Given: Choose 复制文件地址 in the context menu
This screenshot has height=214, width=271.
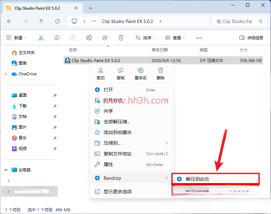Looking at the screenshot, I should pyautogui.click(x=132, y=154).
